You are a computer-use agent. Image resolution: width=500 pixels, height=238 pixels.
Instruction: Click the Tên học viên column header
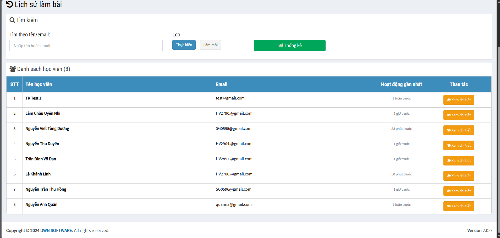click(x=39, y=84)
